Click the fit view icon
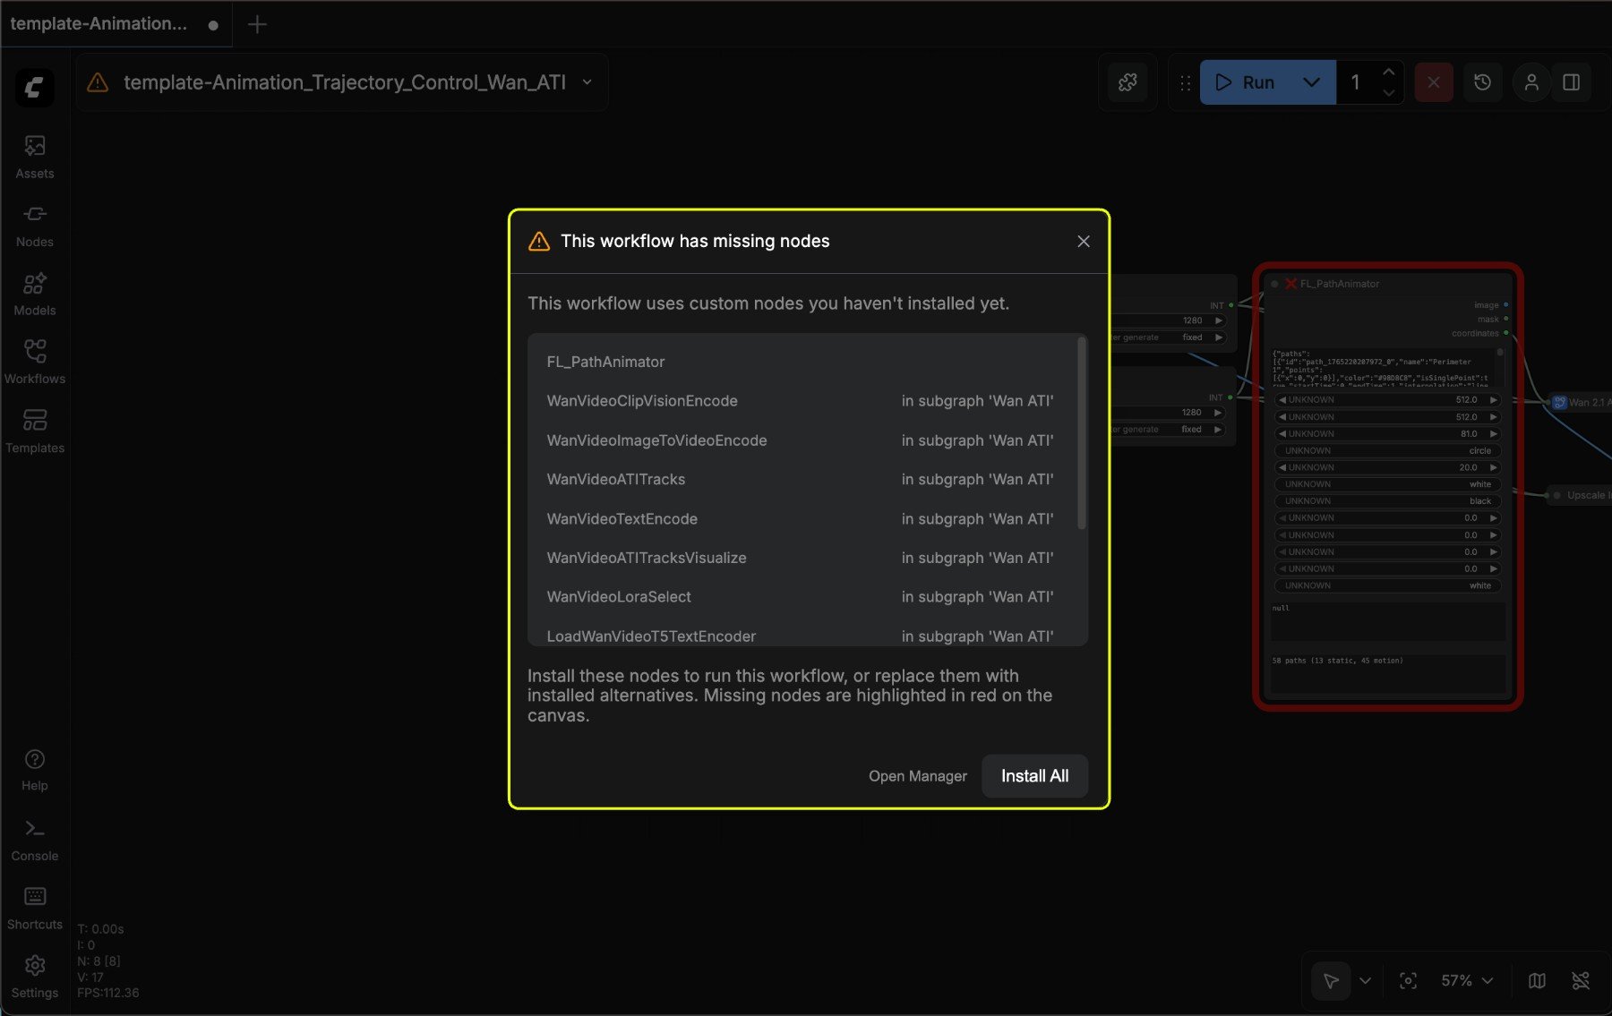 pyautogui.click(x=1408, y=981)
